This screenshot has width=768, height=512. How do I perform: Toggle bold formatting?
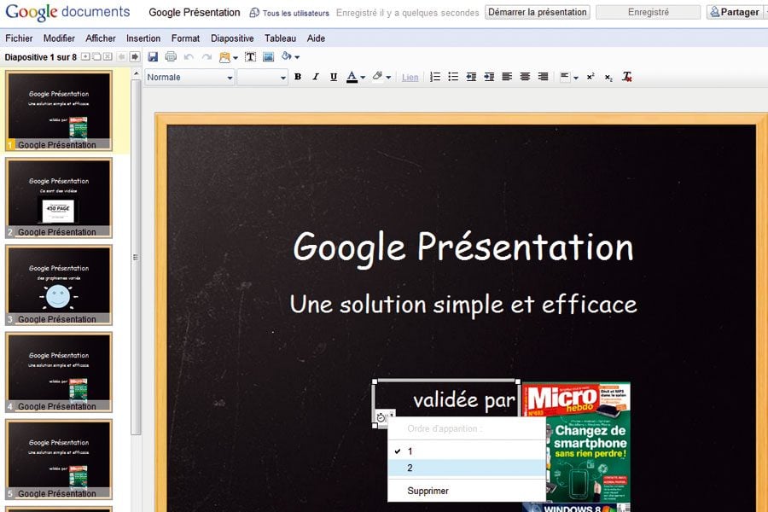[298, 77]
